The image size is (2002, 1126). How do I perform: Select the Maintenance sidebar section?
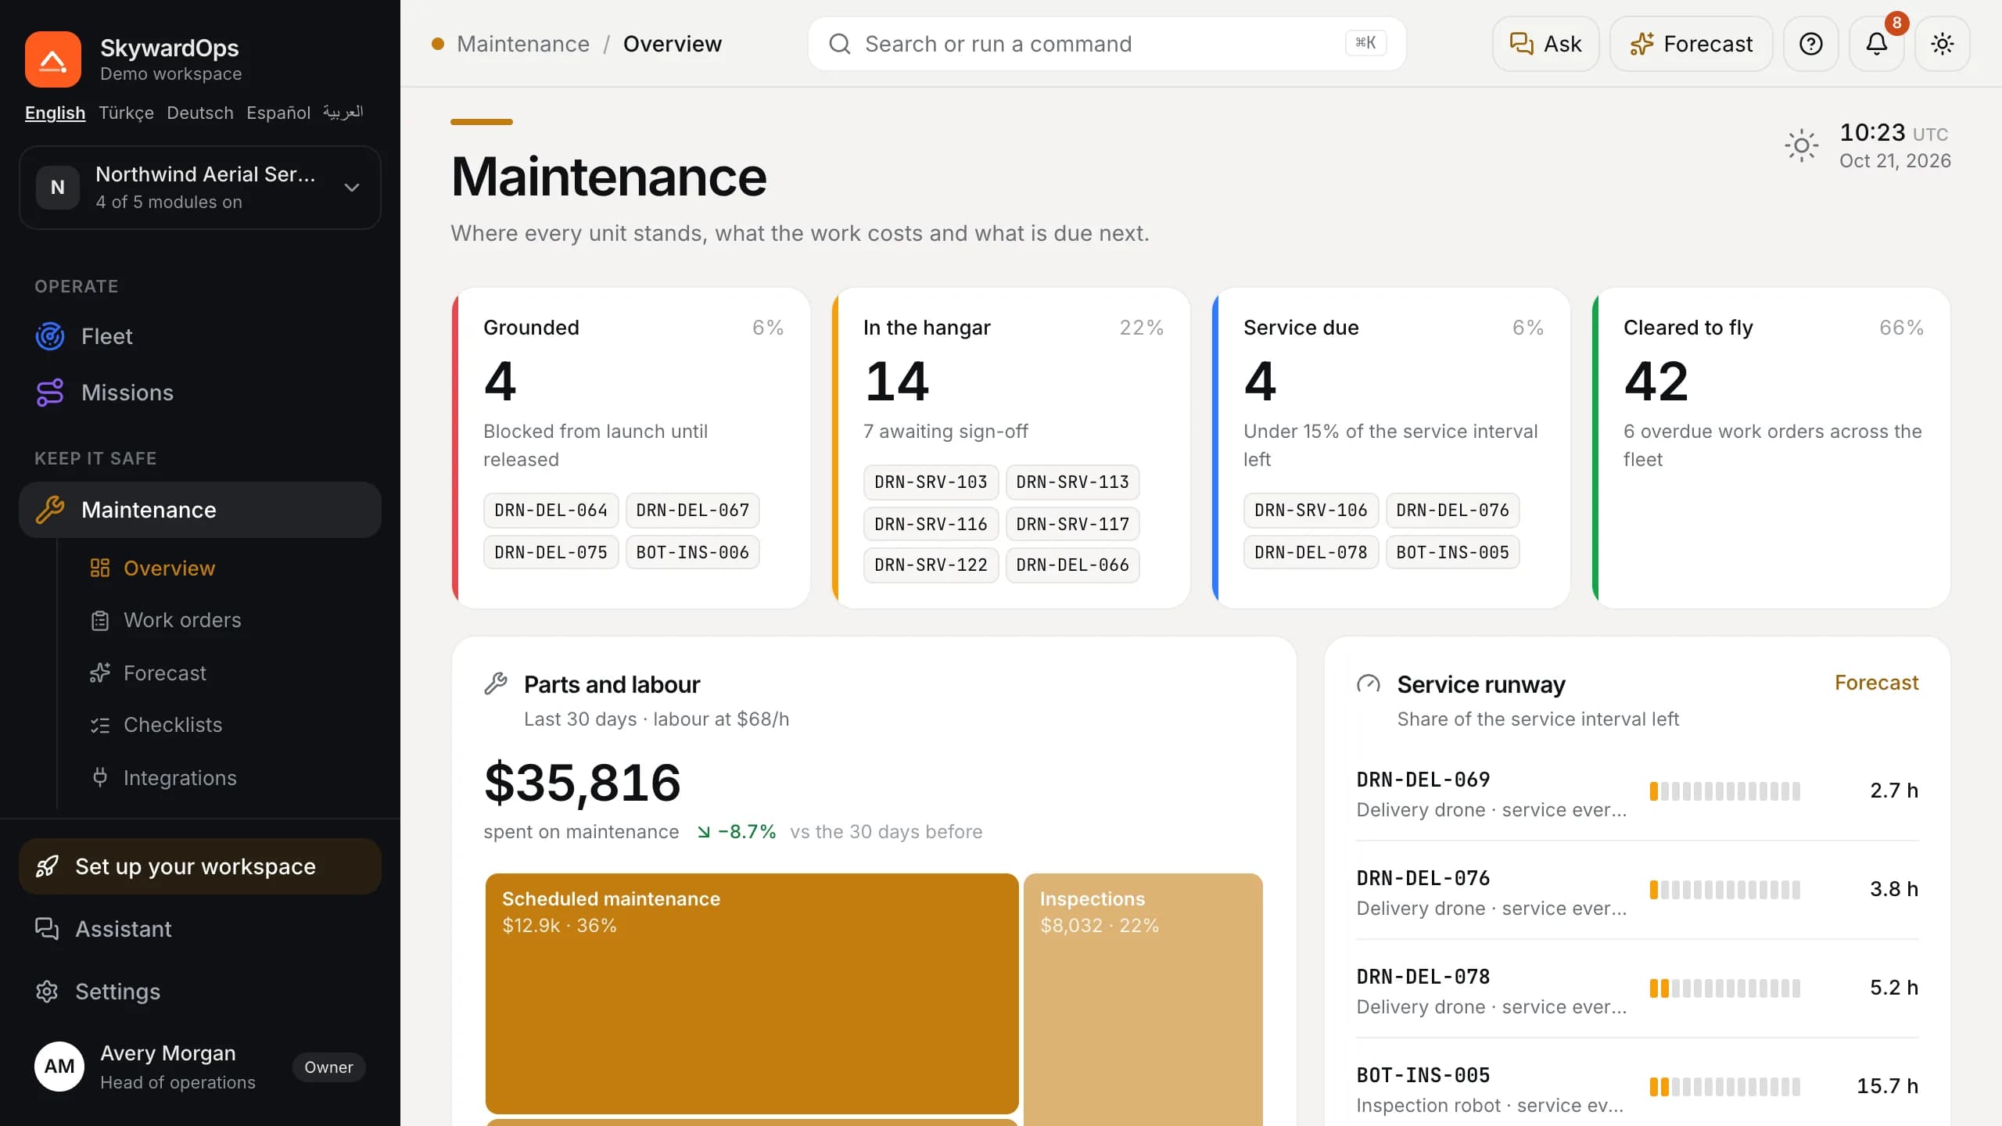(x=200, y=510)
